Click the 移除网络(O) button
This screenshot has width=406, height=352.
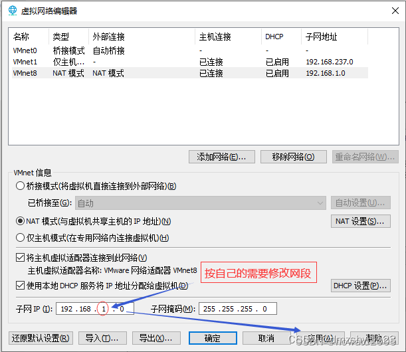click(x=293, y=157)
